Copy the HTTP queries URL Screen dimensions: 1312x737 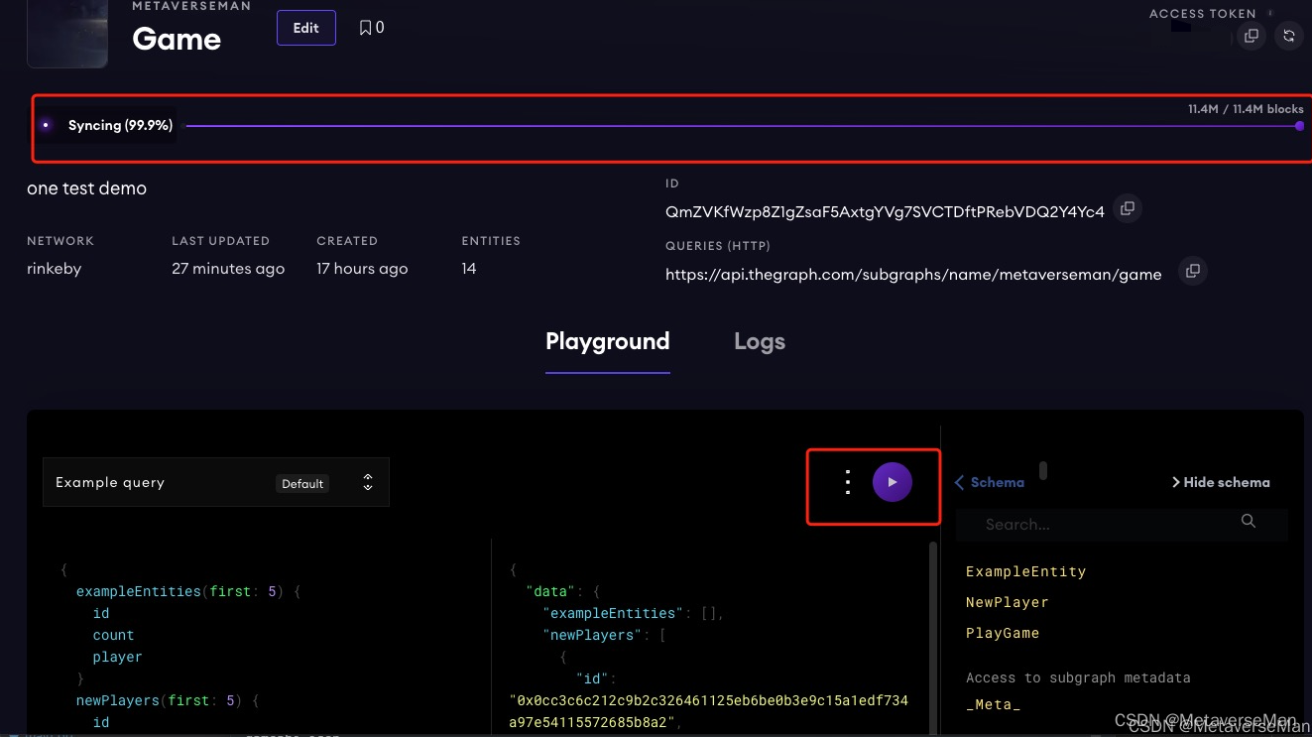click(x=1193, y=271)
